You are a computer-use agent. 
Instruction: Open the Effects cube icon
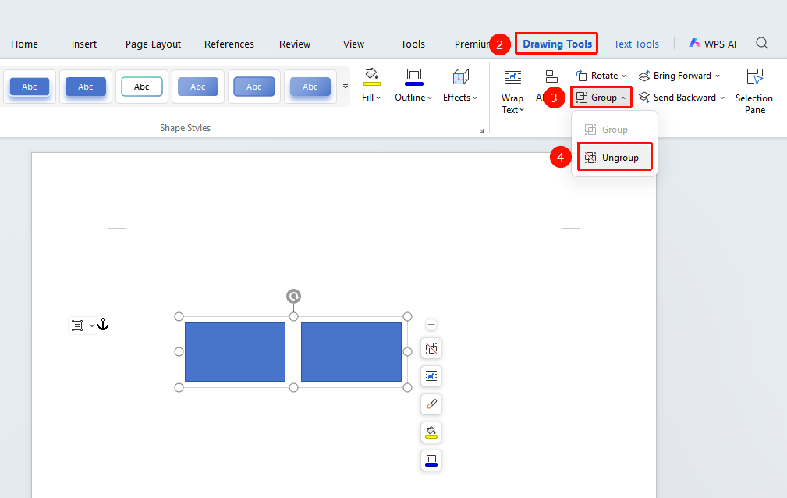[x=460, y=77]
